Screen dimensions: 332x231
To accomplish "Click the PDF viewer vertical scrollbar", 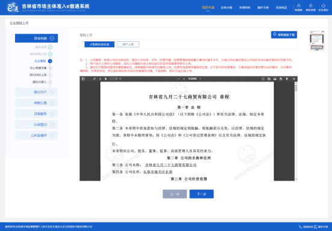I will (x=296, y=131).
